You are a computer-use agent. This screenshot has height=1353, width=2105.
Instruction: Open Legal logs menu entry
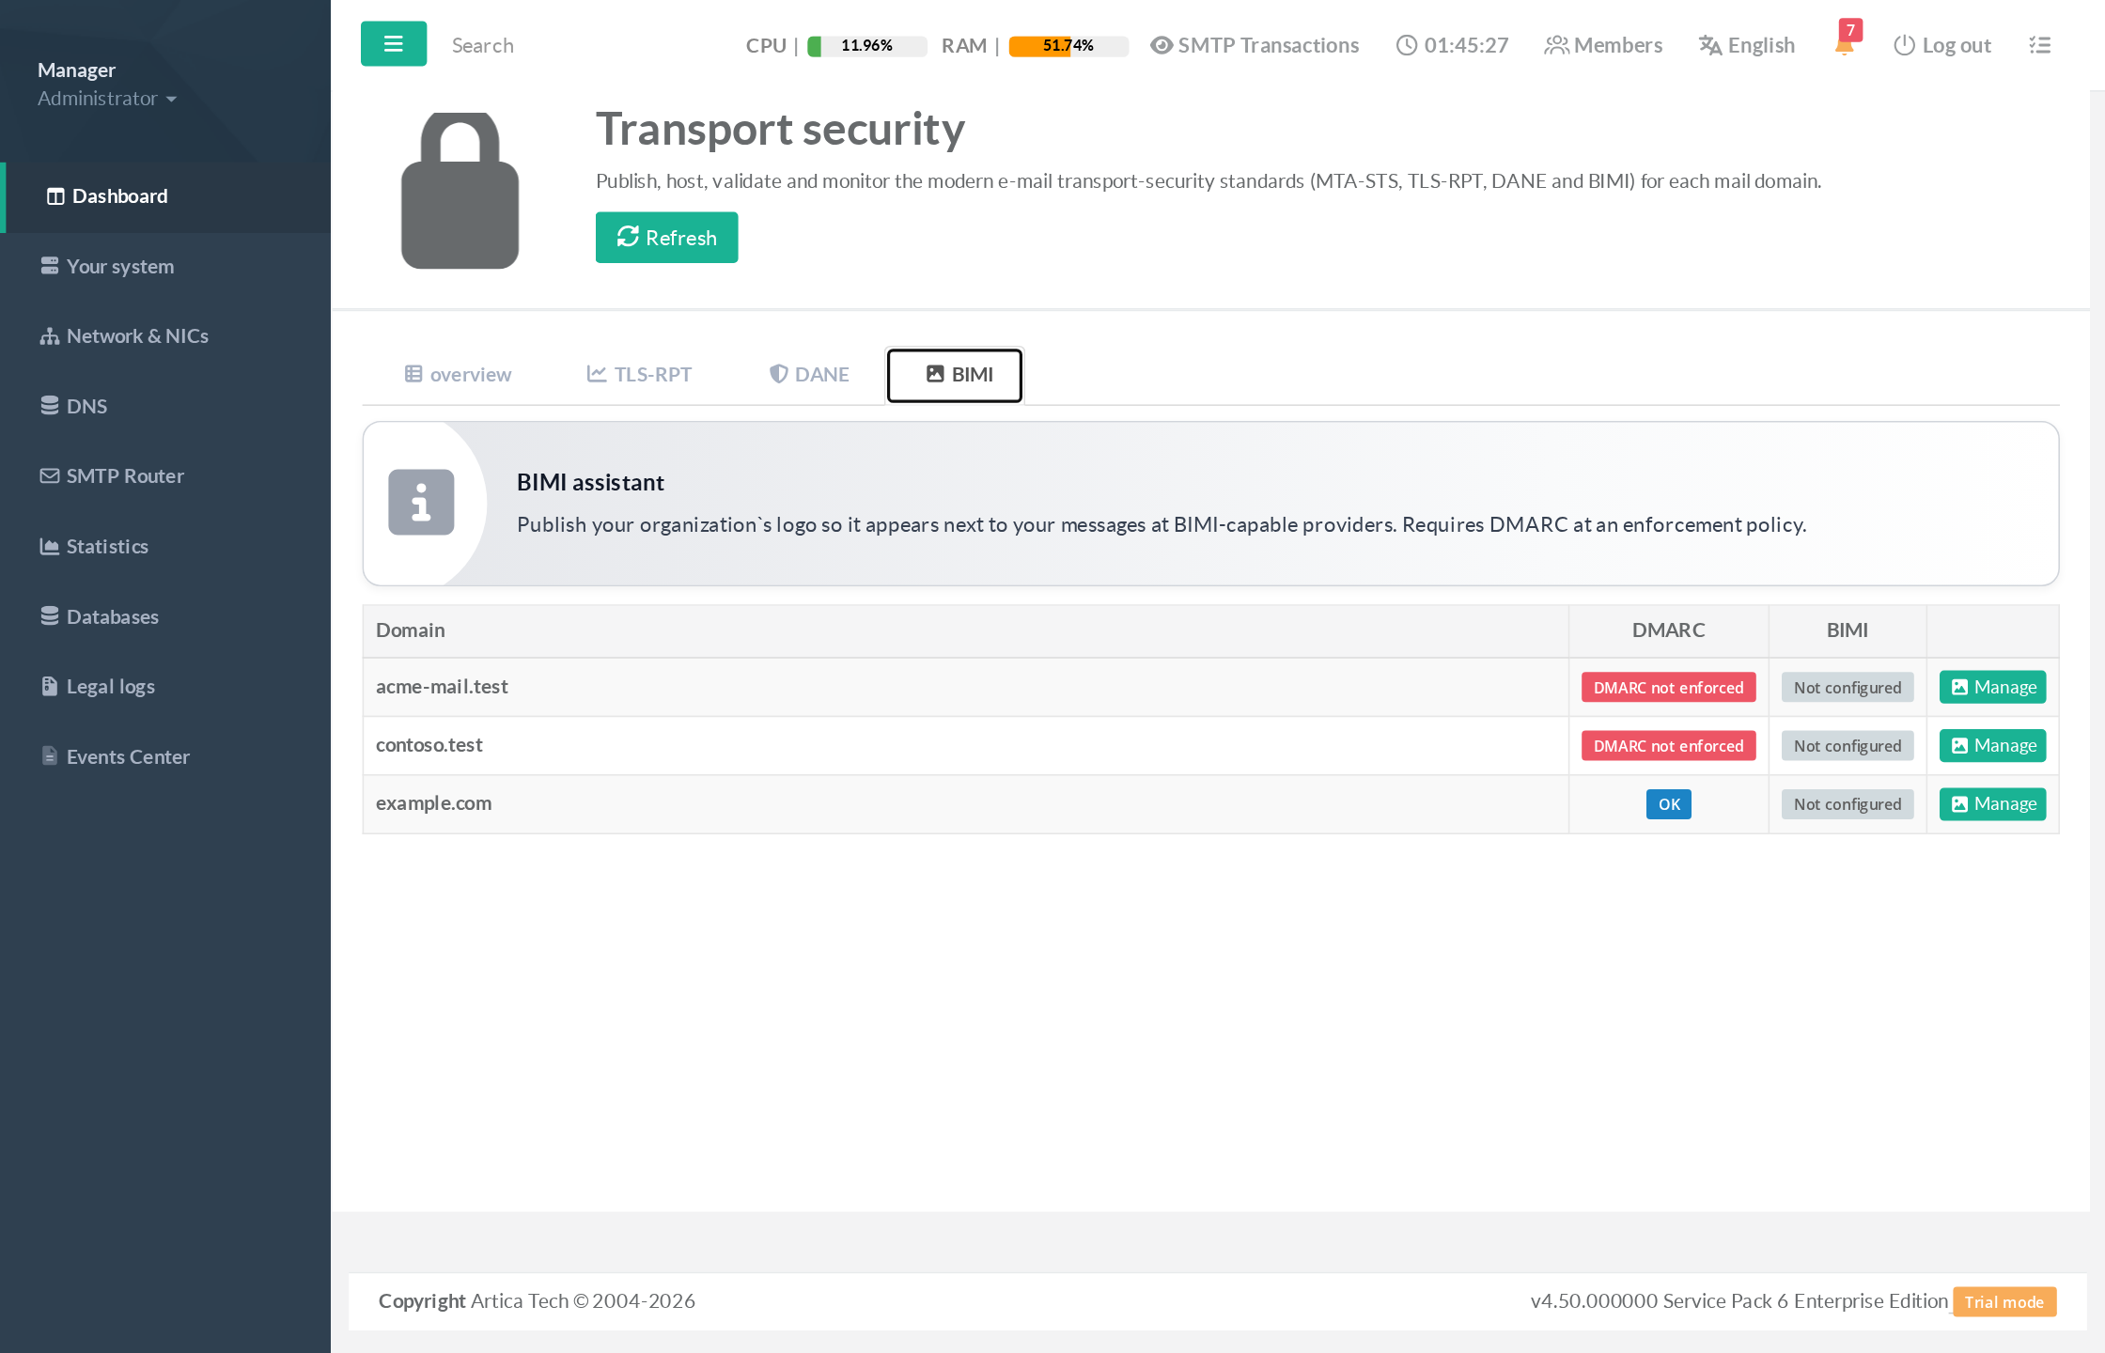[x=165, y=687]
